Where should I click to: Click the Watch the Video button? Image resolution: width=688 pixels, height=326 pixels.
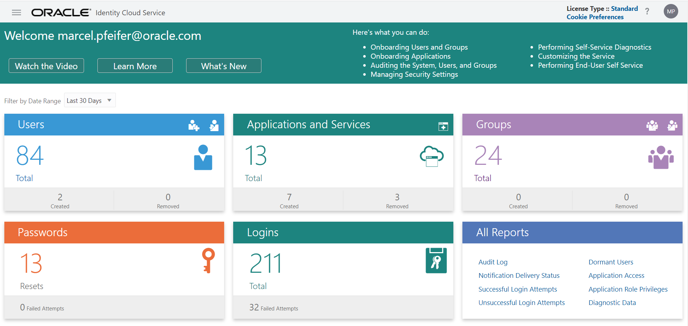pyautogui.click(x=46, y=66)
